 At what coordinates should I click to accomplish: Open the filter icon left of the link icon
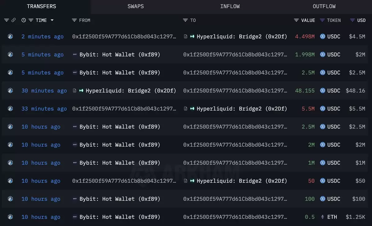7,20
